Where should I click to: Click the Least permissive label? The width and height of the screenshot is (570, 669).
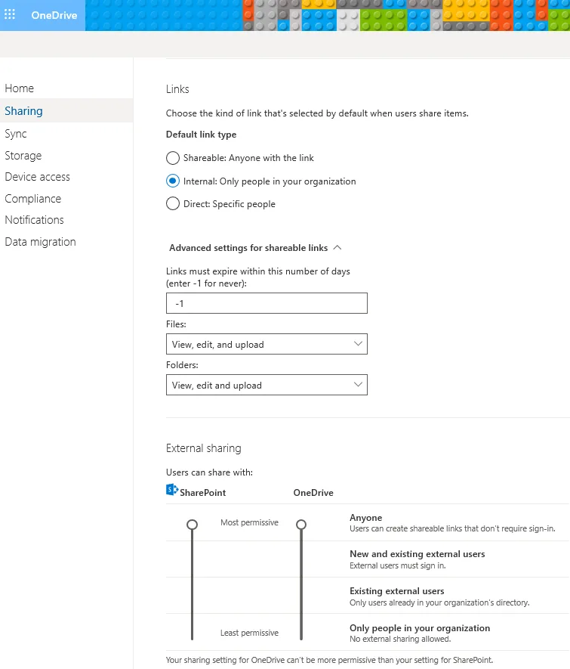point(249,633)
